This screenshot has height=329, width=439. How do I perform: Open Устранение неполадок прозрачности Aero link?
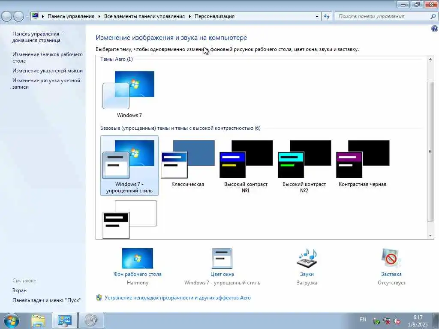pyautogui.click(x=177, y=298)
